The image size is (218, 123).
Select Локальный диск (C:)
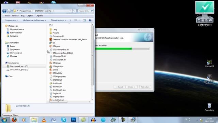19,66
